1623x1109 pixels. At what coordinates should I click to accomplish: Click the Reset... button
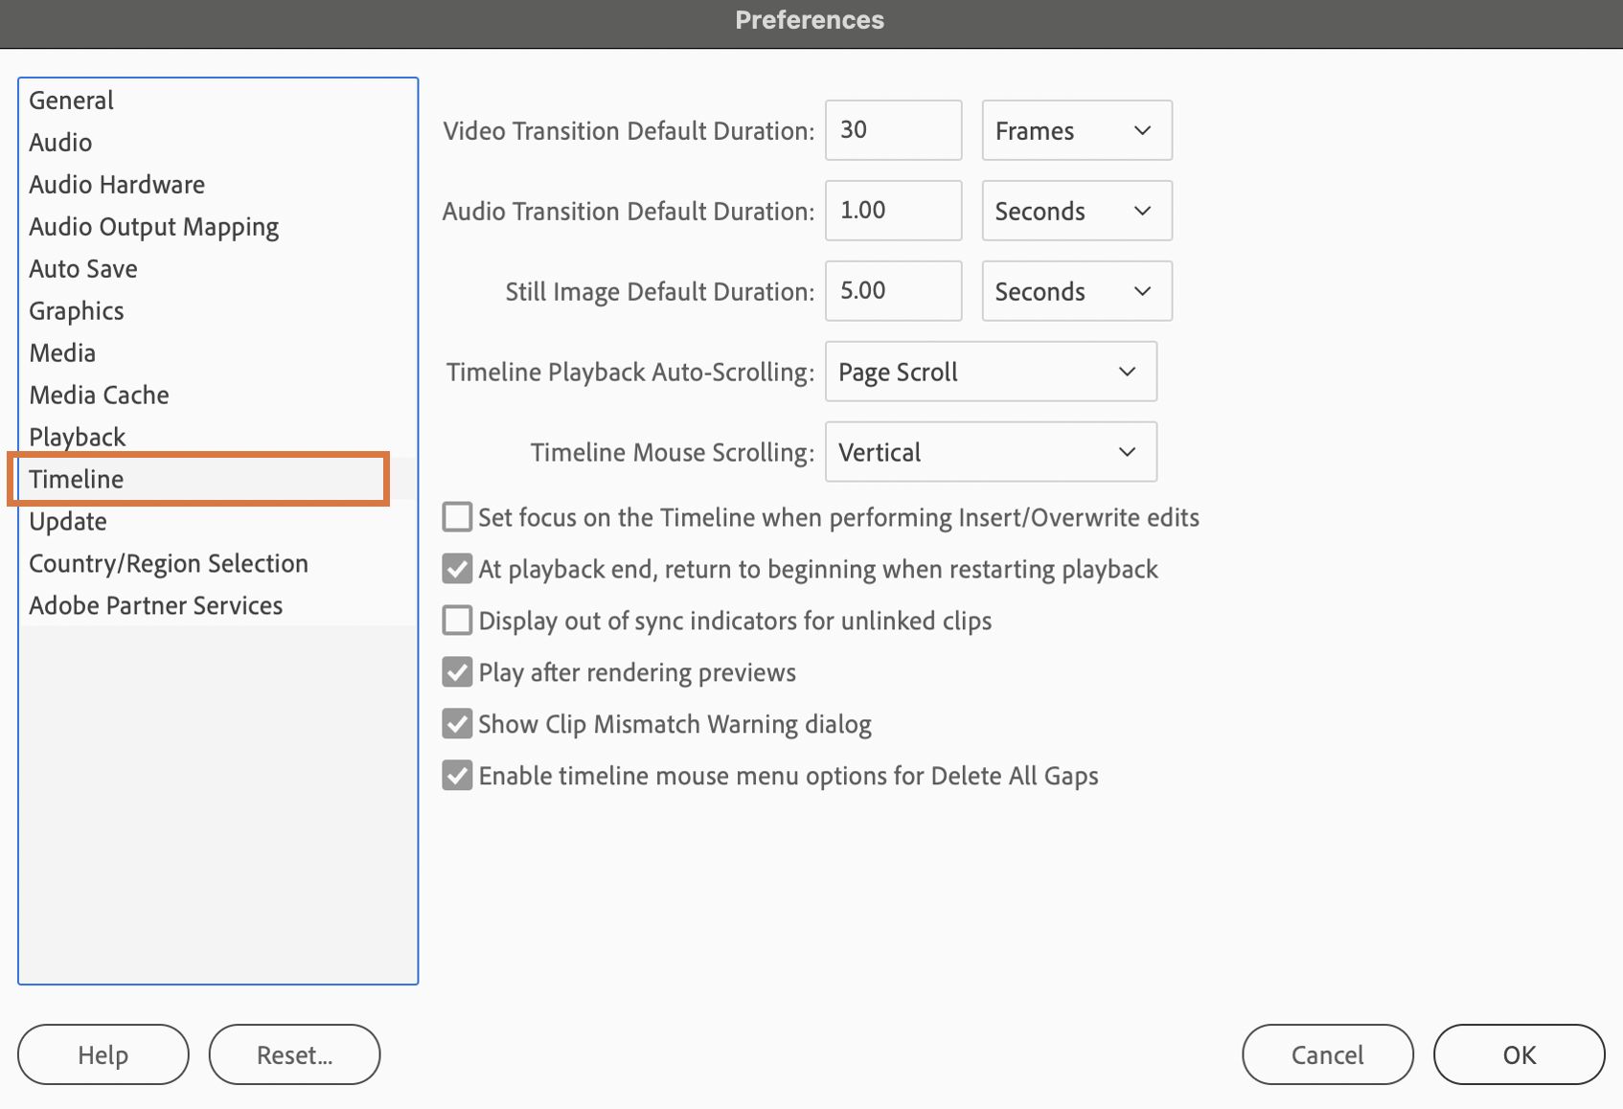coord(294,1054)
